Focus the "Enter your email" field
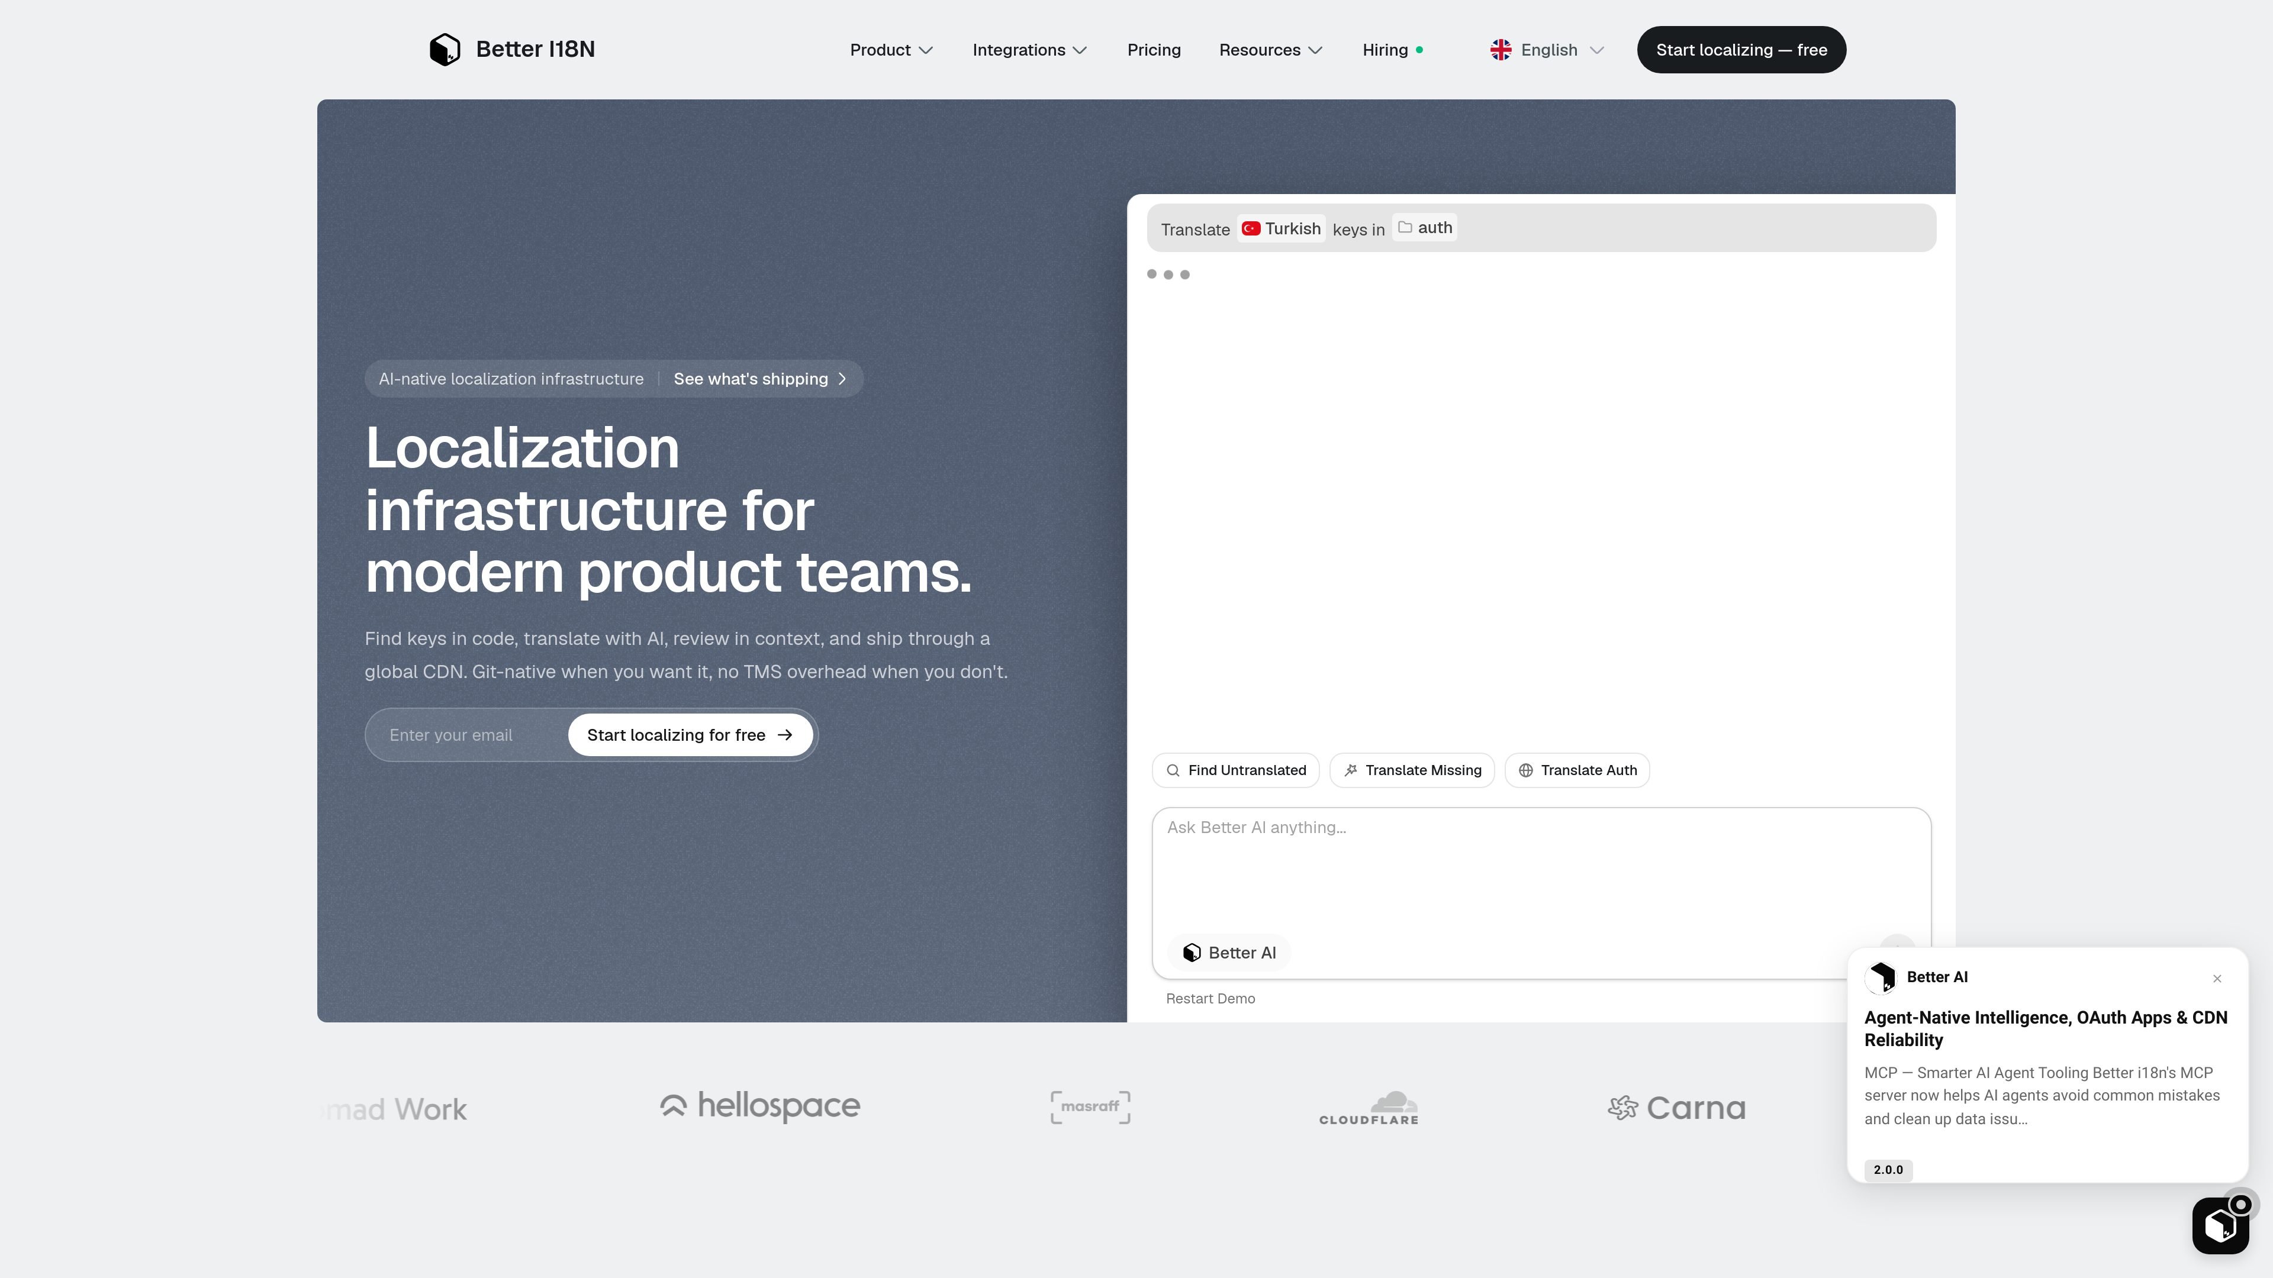This screenshot has width=2273, height=1278. tap(468, 735)
